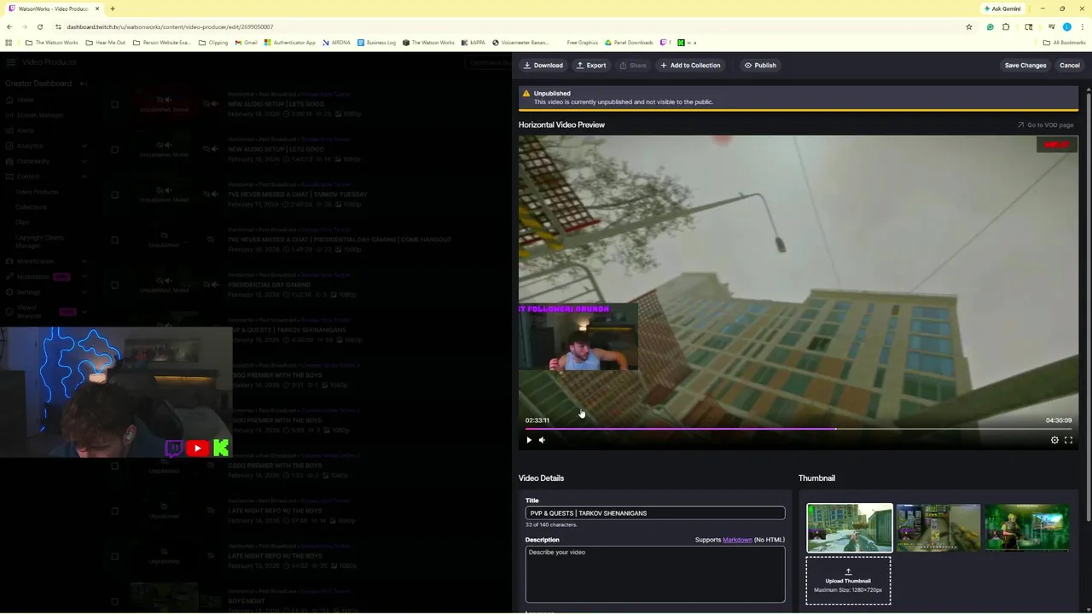Open Ask Gemini in the browser
This screenshot has width=1092, height=614.
pos(1002,9)
